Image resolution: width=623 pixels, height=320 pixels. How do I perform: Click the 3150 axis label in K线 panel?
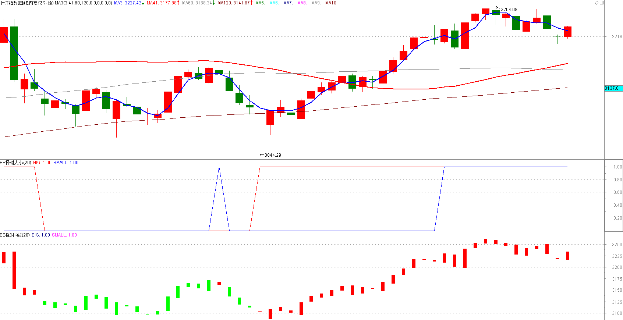617,290
